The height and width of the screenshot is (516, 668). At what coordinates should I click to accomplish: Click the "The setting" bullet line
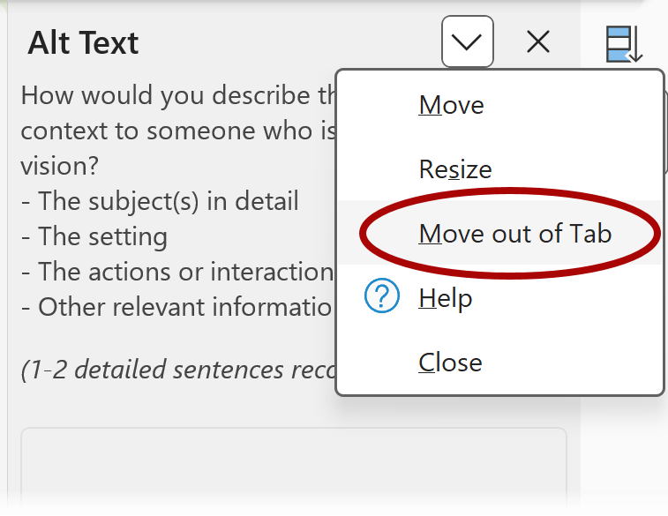94,236
